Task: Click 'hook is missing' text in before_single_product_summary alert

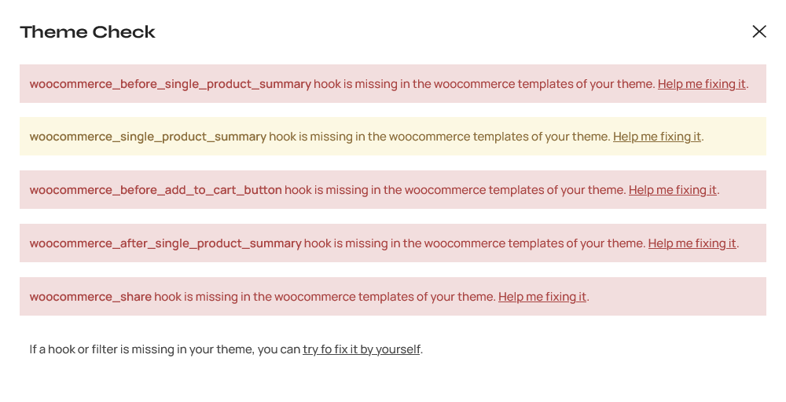Action: click(355, 84)
